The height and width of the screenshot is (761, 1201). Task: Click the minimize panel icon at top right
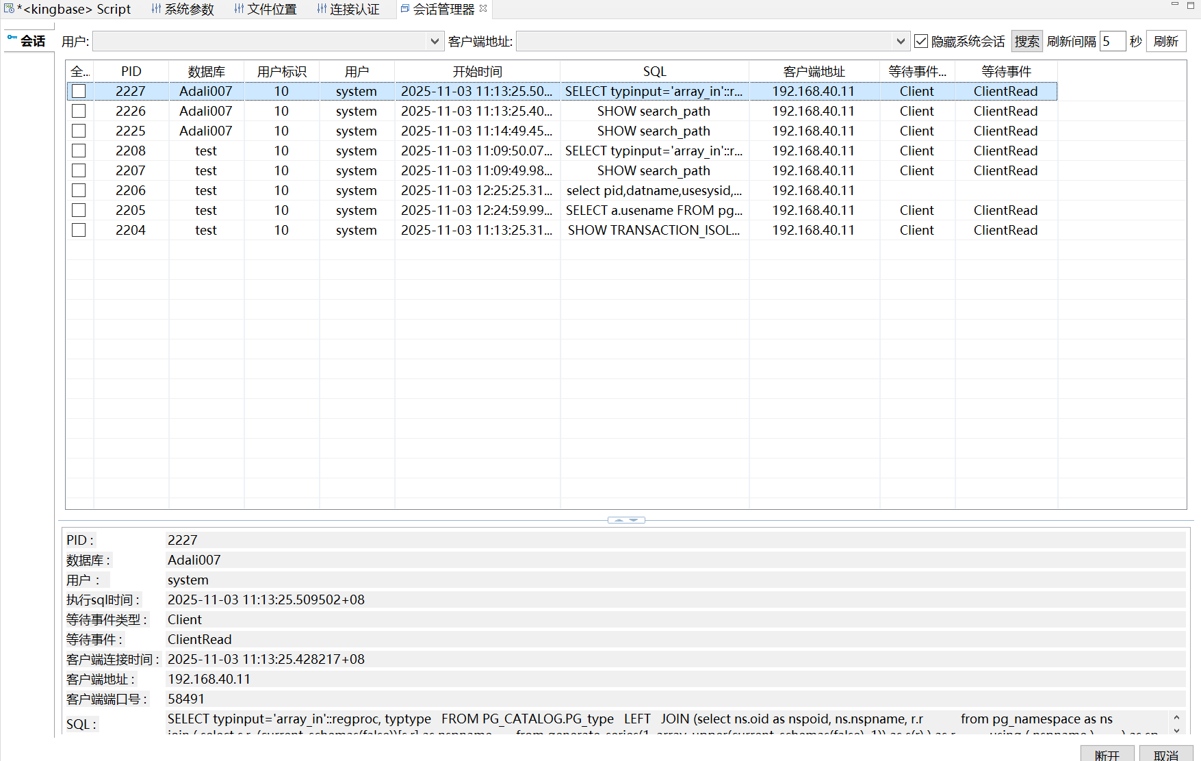[x=1175, y=5]
